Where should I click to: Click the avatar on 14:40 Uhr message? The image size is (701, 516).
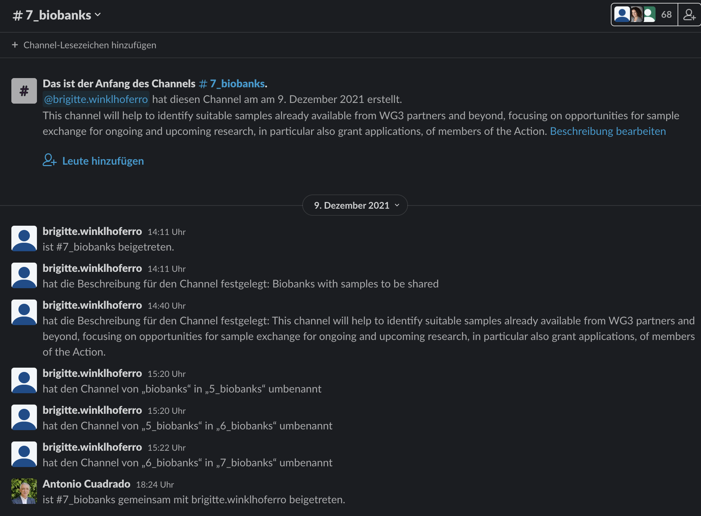(24, 312)
